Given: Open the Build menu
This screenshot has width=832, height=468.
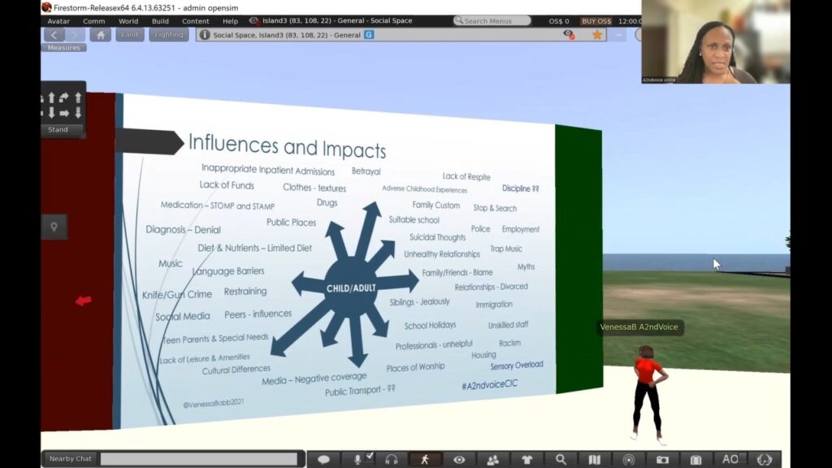Looking at the screenshot, I should tap(160, 21).
